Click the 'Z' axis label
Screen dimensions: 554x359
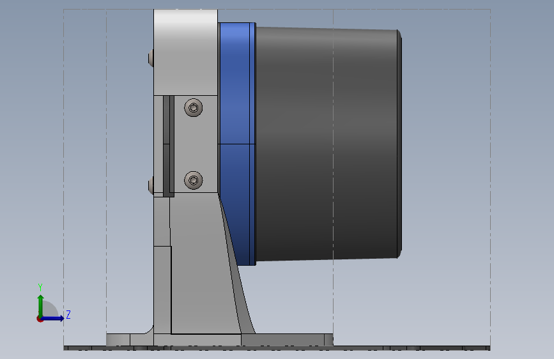point(68,314)
